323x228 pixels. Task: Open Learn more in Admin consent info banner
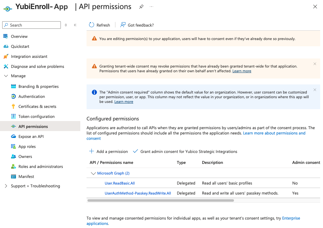[124, 102]
